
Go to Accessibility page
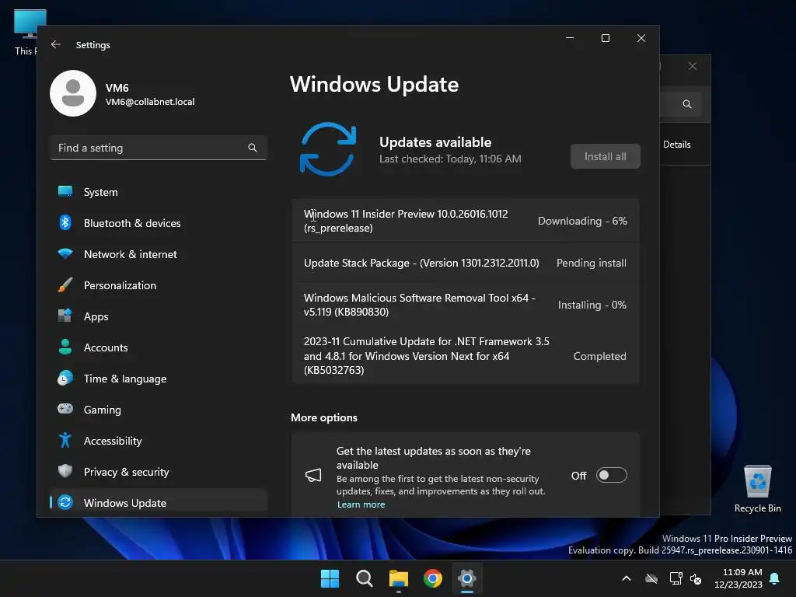click(x=159, y=441)
